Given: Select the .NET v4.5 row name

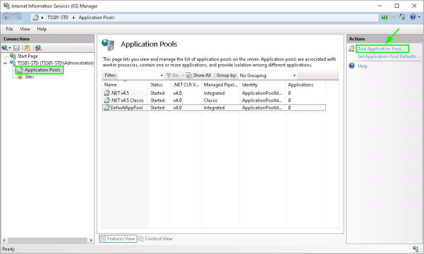Looking at the screenshot, I should 120,93.
